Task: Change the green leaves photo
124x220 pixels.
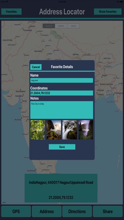Action: (38, 130)
